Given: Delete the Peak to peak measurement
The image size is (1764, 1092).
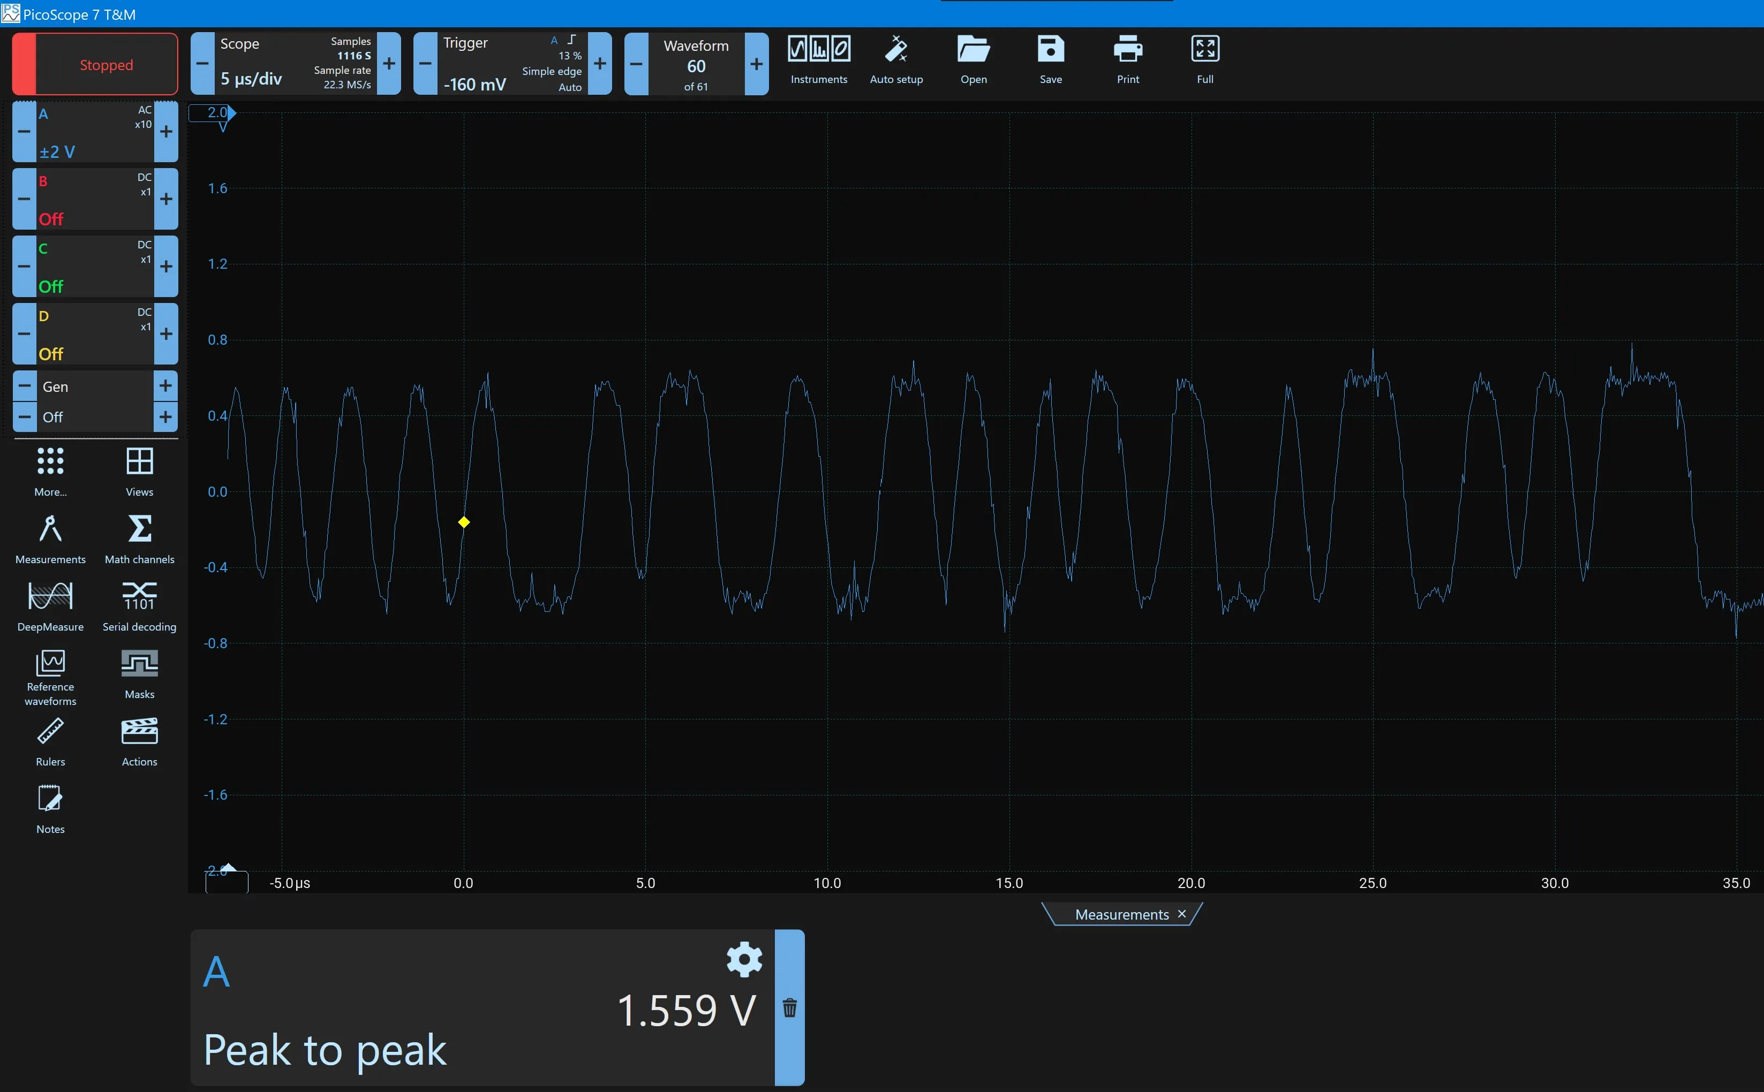Looking at the screenshot, I should [789, 1007].
